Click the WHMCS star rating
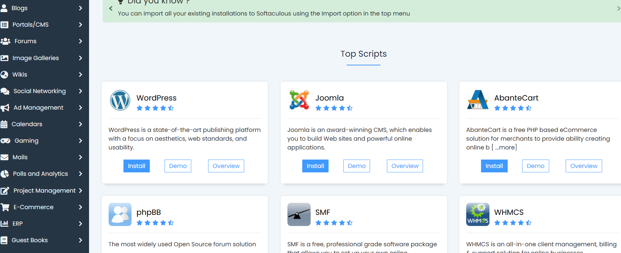Image resolution: width=621 pixels, height=253 pixels. pos(513,223)
